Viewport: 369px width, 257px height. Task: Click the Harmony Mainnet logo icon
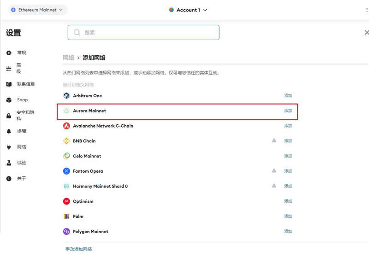click(66, 186)
